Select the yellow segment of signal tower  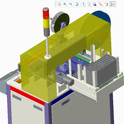click(x=46, y=24)
